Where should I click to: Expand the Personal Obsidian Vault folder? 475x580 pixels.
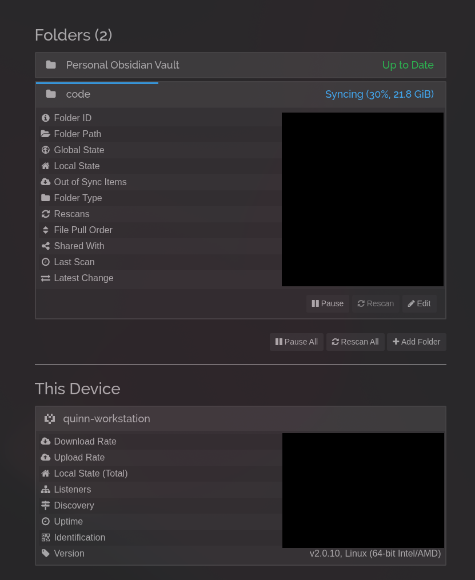point(122,65)
